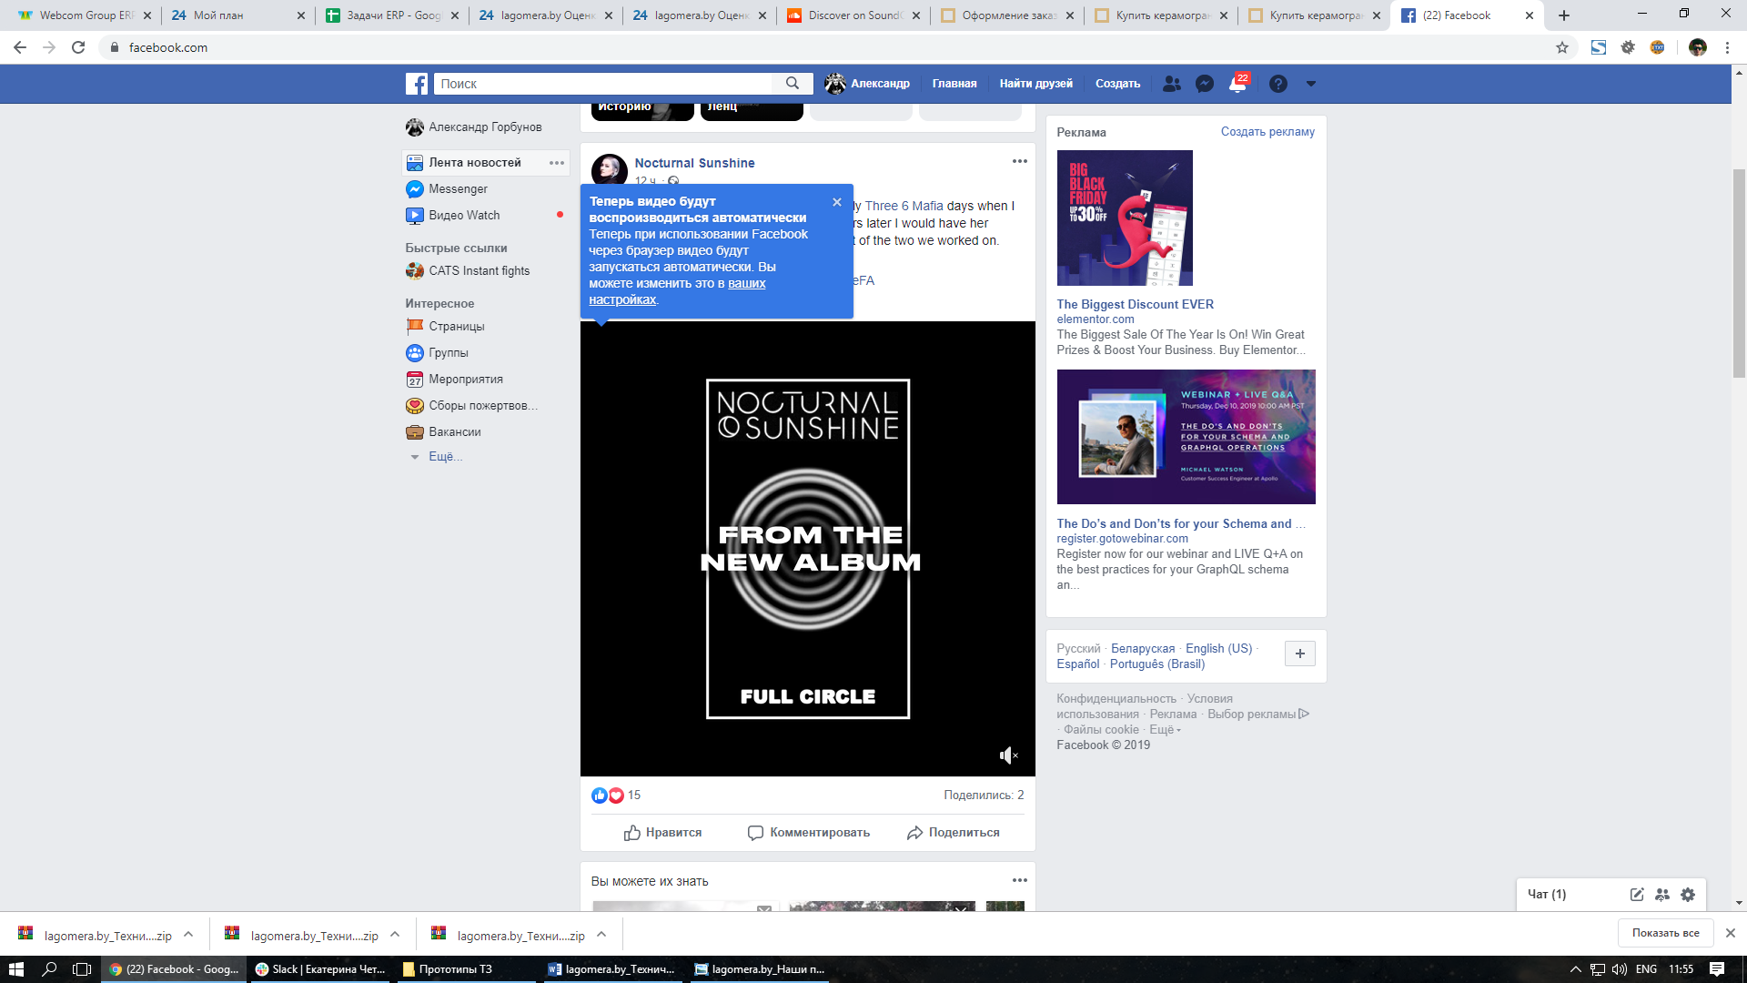
Task: Open chat settings gear icon
Action: (1688, 895)
